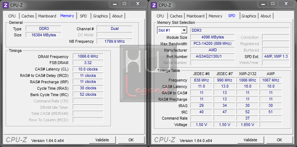Click the XMP-2132 voltage value 1.650 V
This screenshot has height=147, width=297.
(247, 125)
